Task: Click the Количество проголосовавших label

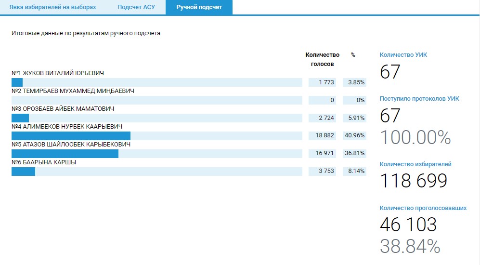Action: (423, 208)
